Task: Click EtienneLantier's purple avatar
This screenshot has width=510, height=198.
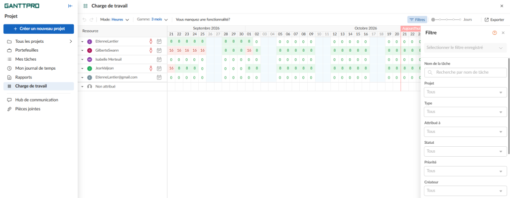Action: click(x=90, y=42)
